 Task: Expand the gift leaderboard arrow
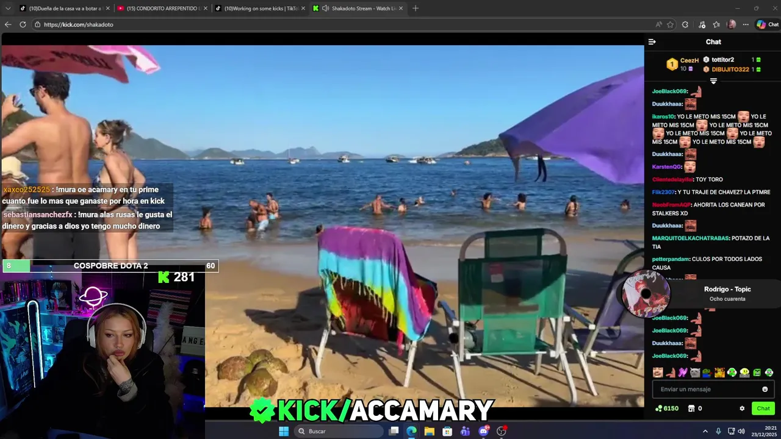pyautogui.click(x=713, y=81)
